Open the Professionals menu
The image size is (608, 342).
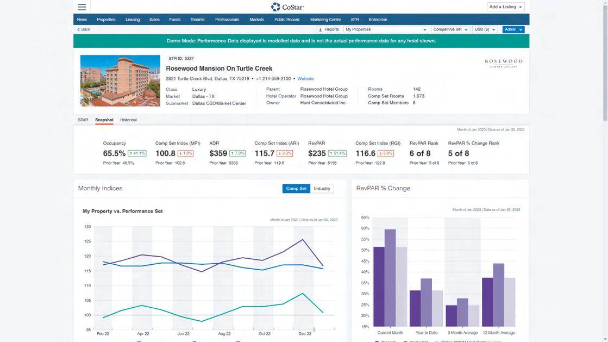pyautogui.click(x=227, y=20)
